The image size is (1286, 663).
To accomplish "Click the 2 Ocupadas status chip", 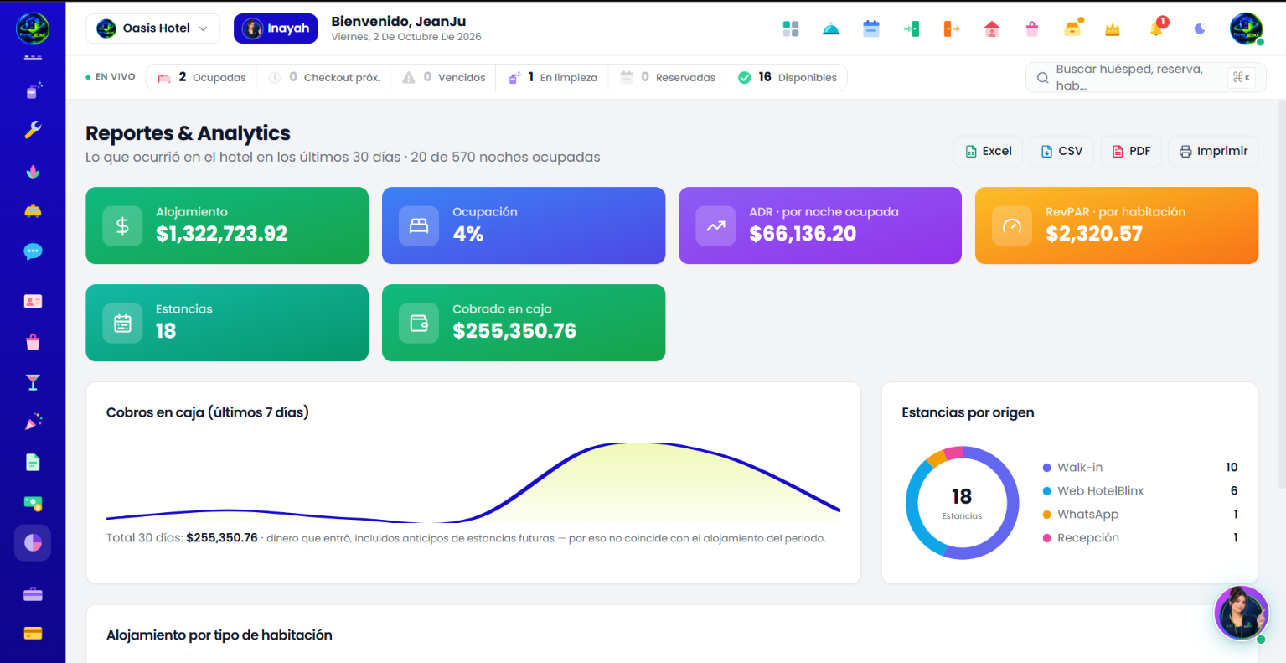I will (201, 77).
